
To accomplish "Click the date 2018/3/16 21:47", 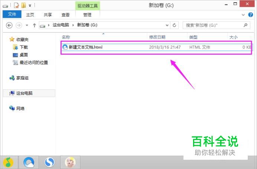I will [x=165, y=47].
